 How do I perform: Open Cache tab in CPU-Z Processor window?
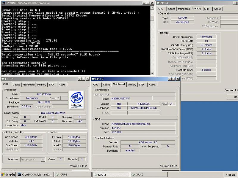tap(16, 85)
